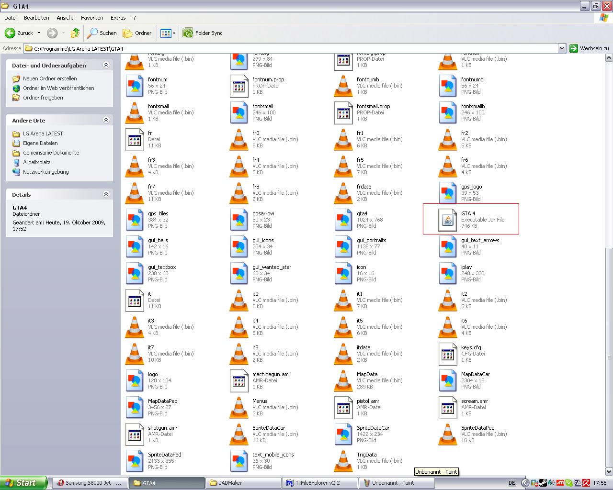Click the Wechseln zu go button
The width and height of the screenshot is (613, 490).
pyautogui.click(x=589, y=48)
